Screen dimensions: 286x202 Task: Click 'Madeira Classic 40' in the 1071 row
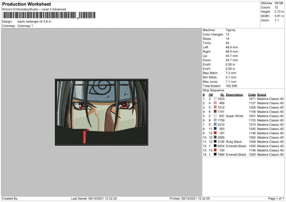point(270,99)
